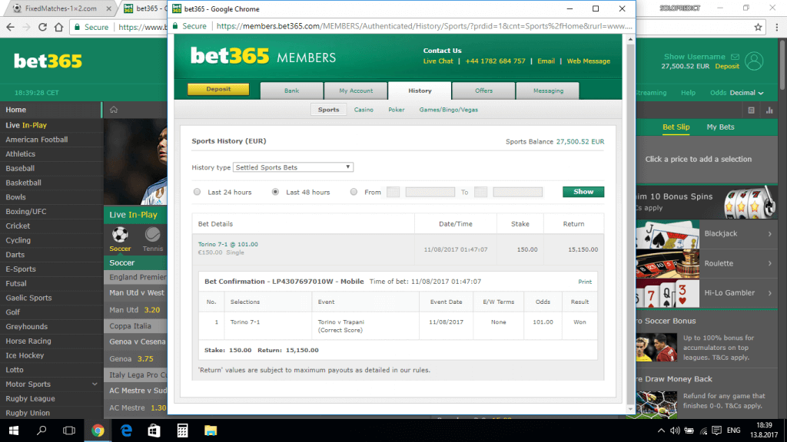Image resolution: width=787 pixels, height=442 pixels.
Task: Switch to the Bank tab
Action: pyautogui.click(x=291, y=91)
